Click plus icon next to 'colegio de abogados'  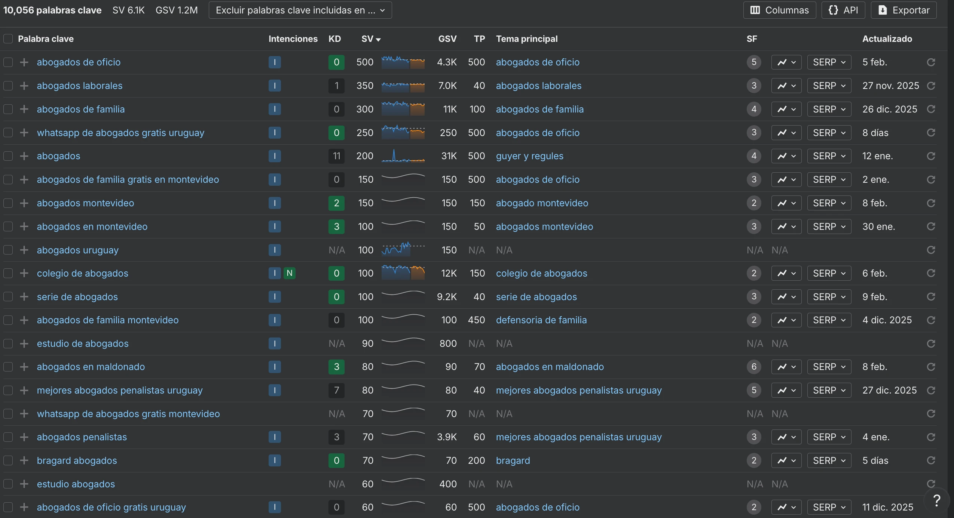tap(24, 273)
